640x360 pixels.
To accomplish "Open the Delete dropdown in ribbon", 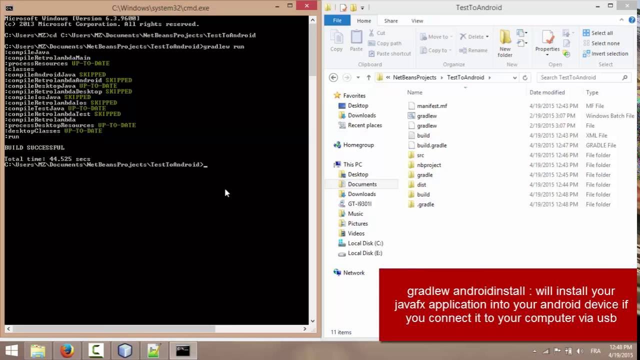I will click(x=473, y=36).
